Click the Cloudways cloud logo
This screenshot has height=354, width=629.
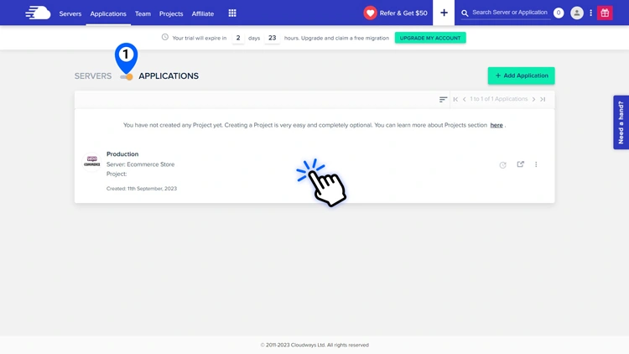38,13
